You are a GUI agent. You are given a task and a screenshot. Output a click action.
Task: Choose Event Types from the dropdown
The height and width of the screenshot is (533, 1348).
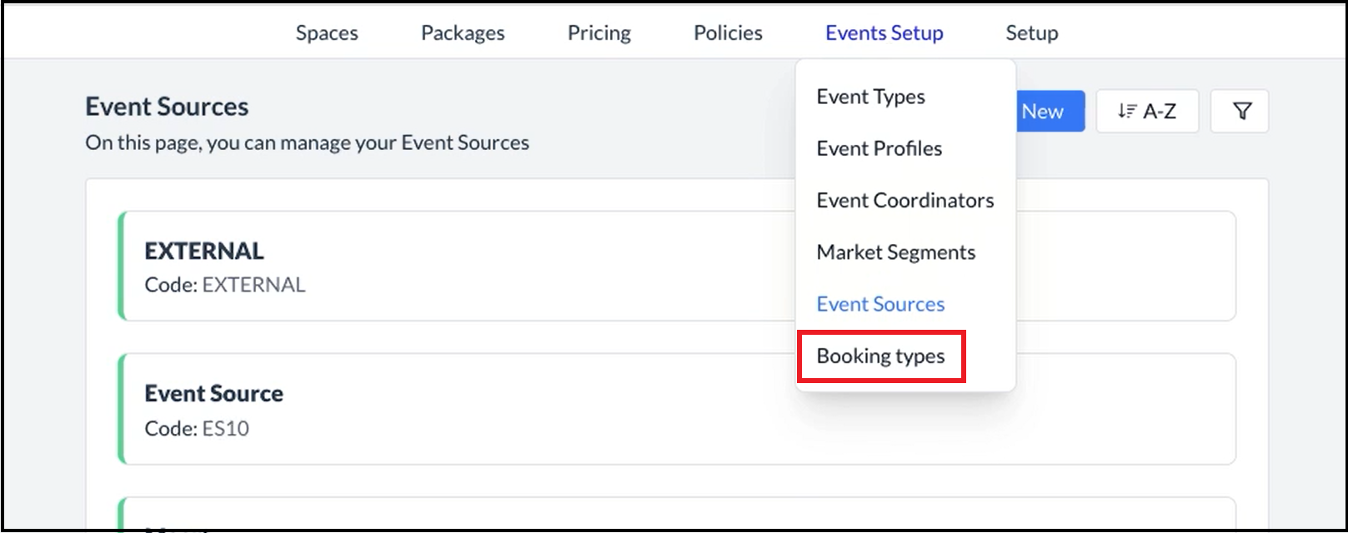click(x=870, y=97)
